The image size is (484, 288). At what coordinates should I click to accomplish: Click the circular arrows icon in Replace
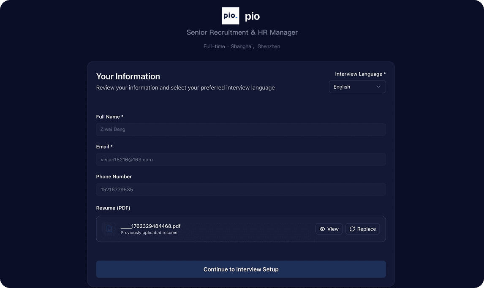[x=352, y=229]
